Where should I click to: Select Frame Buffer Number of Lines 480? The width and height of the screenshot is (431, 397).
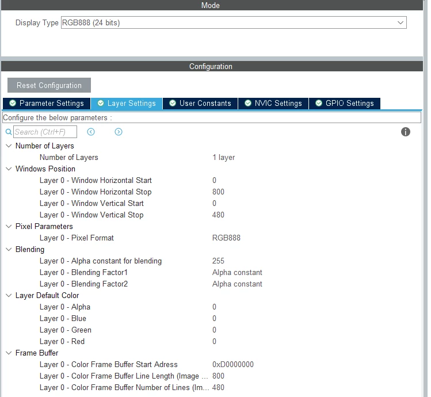[218, 388]
